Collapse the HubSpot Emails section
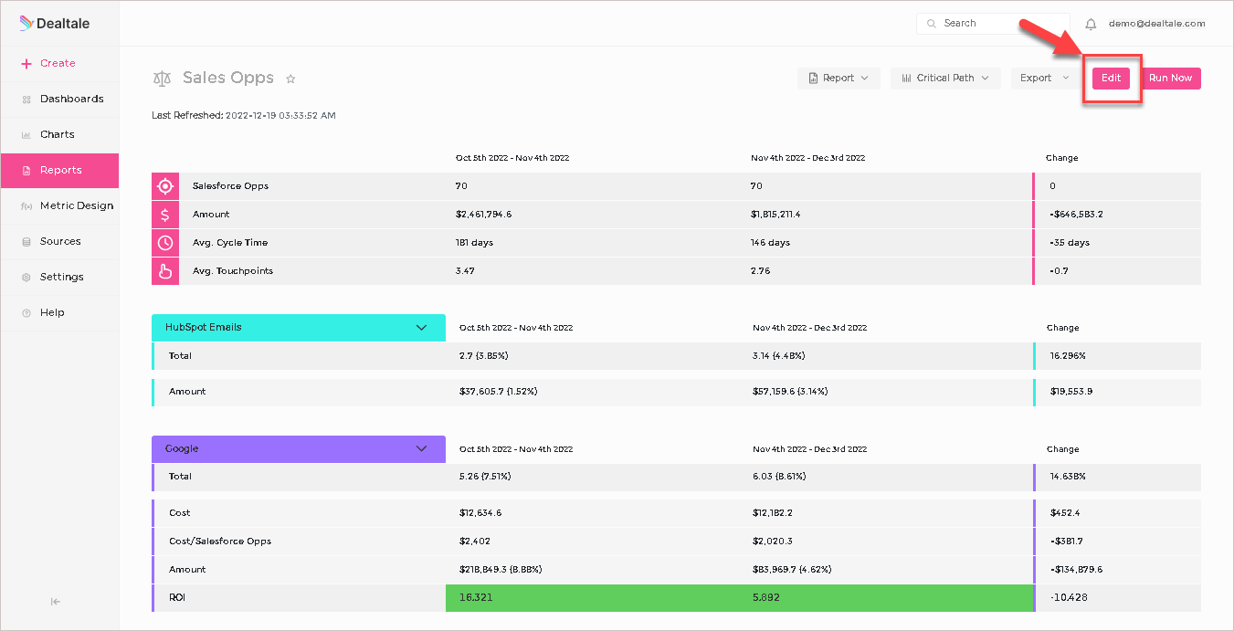 click(x=421, y=328)
